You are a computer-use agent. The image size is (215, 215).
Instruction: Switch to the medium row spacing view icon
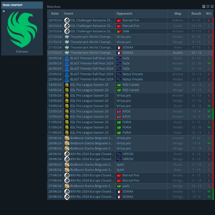(x=208, y=6)
